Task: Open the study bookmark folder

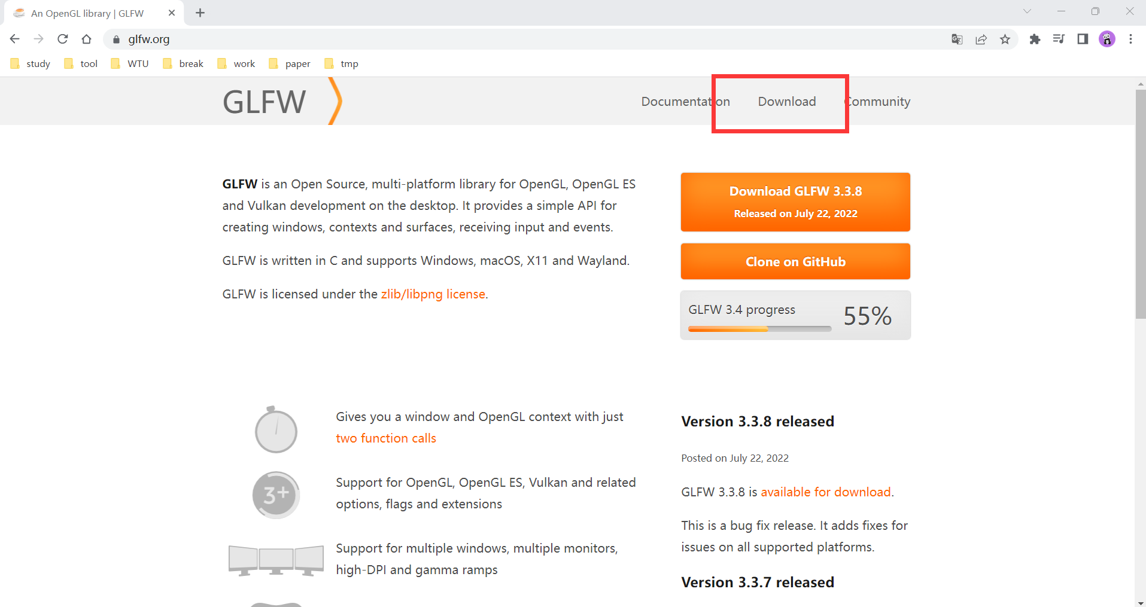Action: tap(31, 64)
